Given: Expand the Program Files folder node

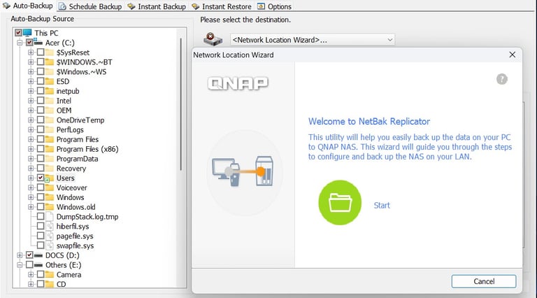Looking at the screenshot, I should [x=31, y=139].
